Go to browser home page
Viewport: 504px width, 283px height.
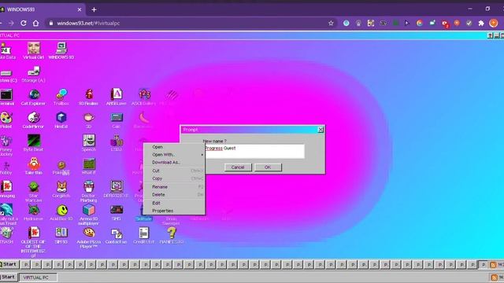[x=36, y=23]
